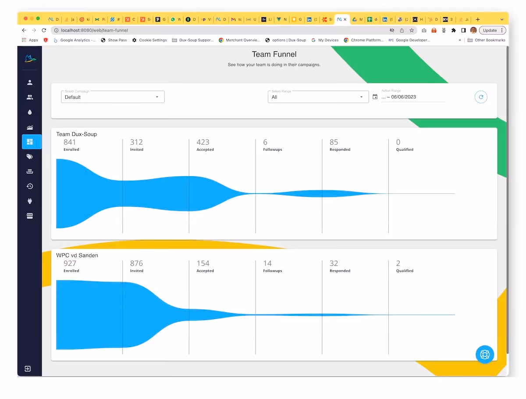Click the Dux-Soup duck logo in the sidebar
Screen dimensions: 526x399
(30, 59)
